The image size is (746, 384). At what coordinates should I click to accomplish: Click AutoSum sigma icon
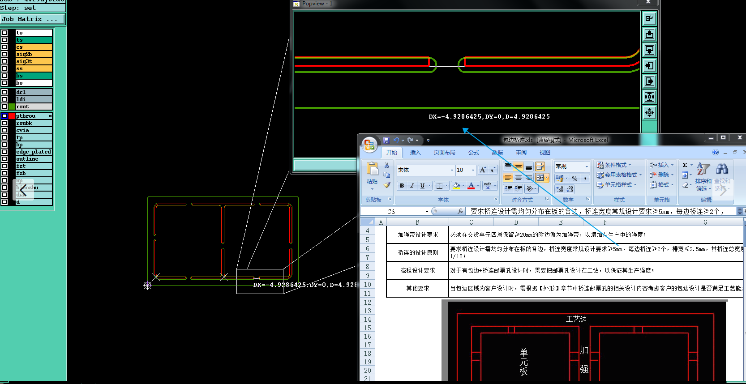pos(685,165)
